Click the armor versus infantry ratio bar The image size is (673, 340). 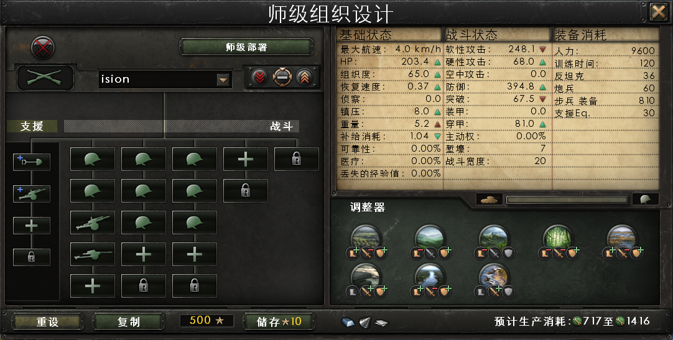click(567, 200)
